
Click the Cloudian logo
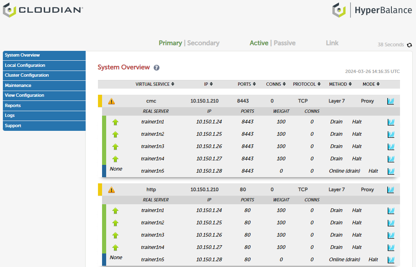pyautogui.click(x=43, y=10)
